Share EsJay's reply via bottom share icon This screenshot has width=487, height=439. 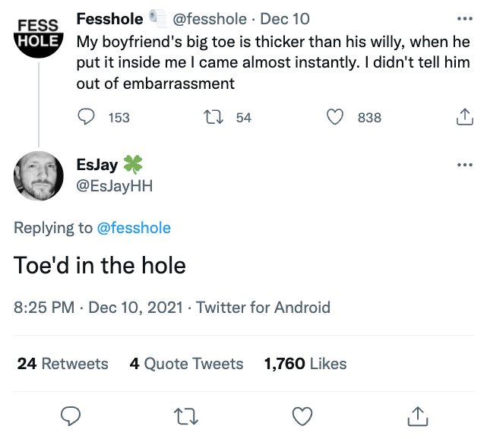(417, 415)
